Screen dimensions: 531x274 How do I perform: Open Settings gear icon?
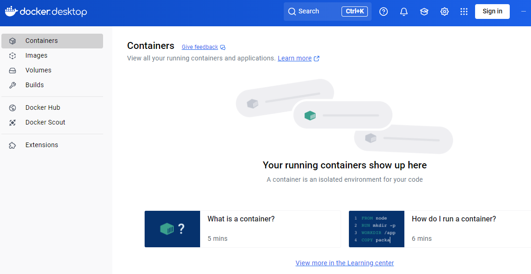coord(444,12)
